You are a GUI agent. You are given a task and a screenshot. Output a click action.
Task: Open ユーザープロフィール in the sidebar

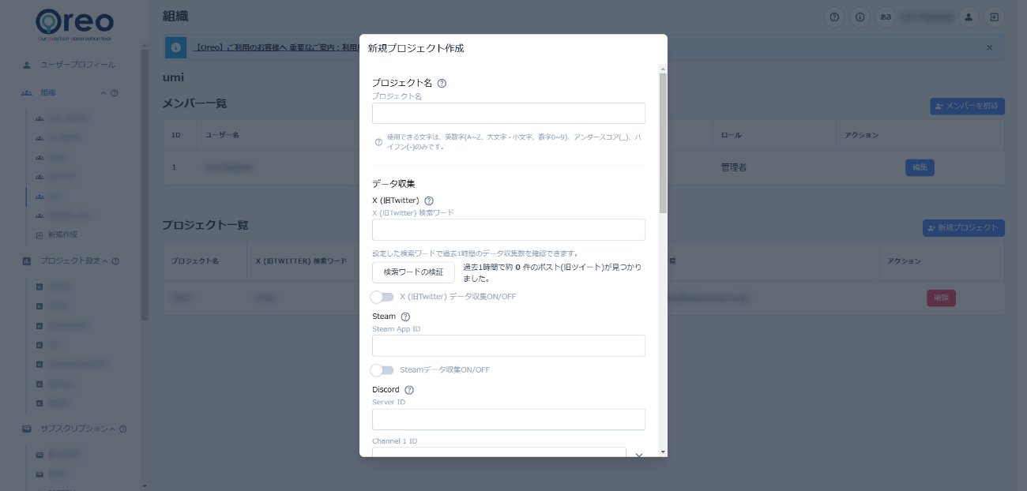click(x=77, y=65)
